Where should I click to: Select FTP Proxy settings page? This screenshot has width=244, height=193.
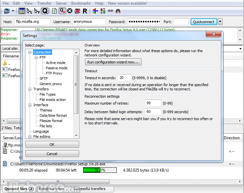54,73
